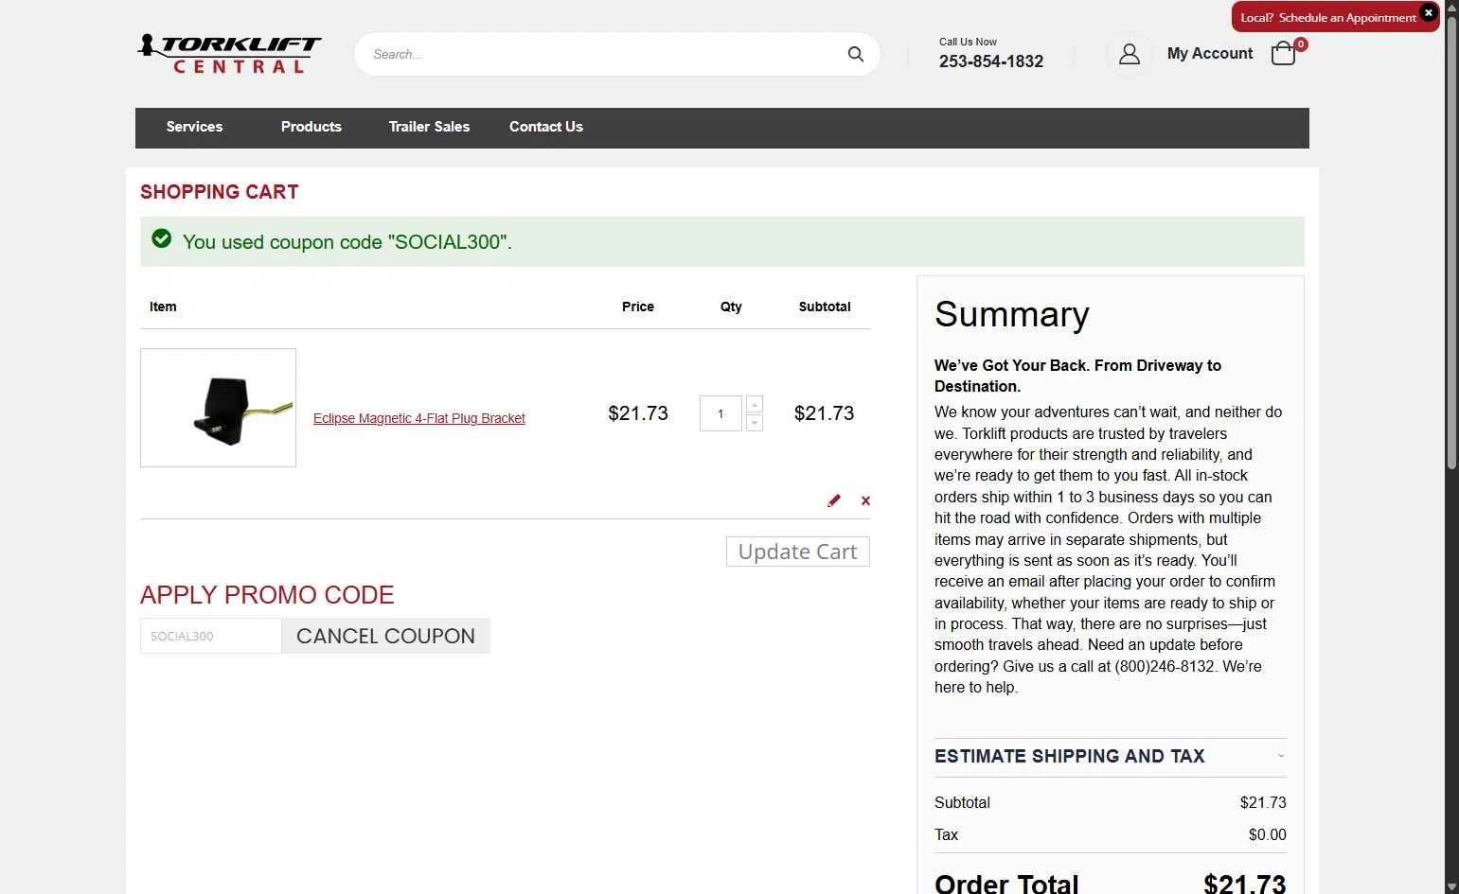Screen dimensions: 1459x894
Task: Decrease quantity with the down arrow
Action: pyautogui.click(x=755, y=423)
